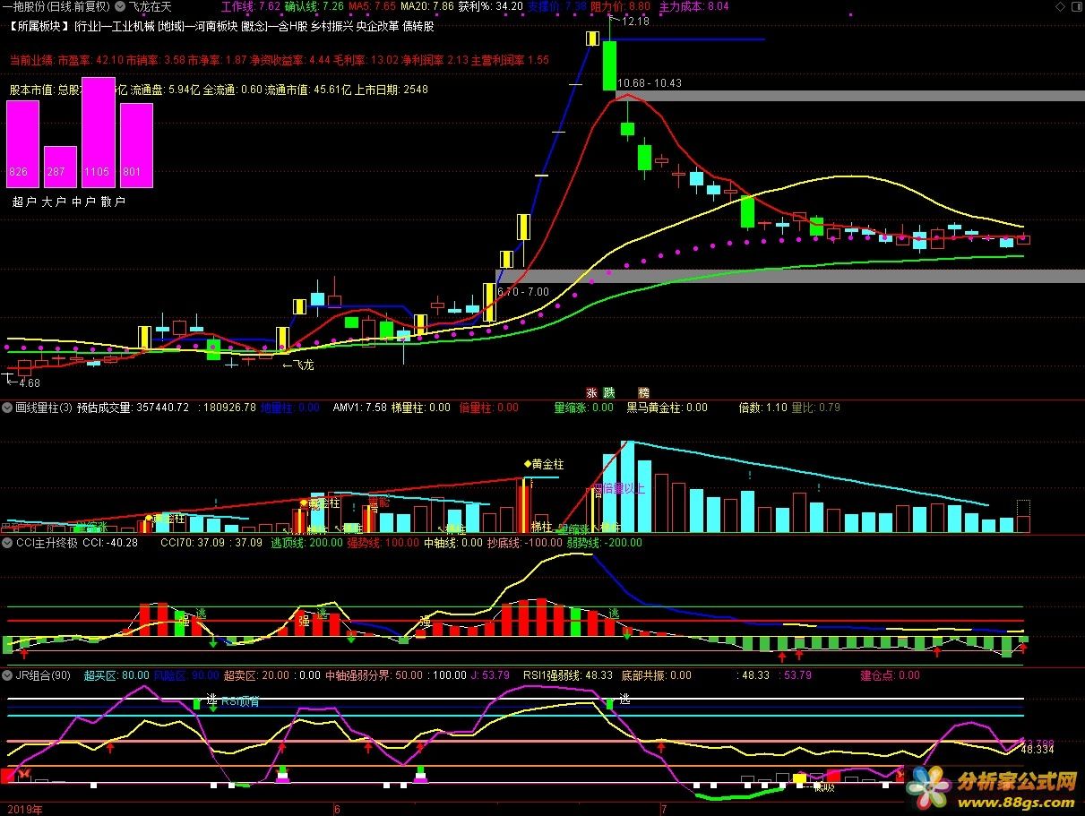Click the 画线量柱(3) indicator name
Viewport: 1085px width, 816px height.
click(x=44, y=408)
